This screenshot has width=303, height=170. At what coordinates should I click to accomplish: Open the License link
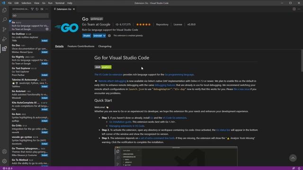pyautogui.click(x=178, y=25)
